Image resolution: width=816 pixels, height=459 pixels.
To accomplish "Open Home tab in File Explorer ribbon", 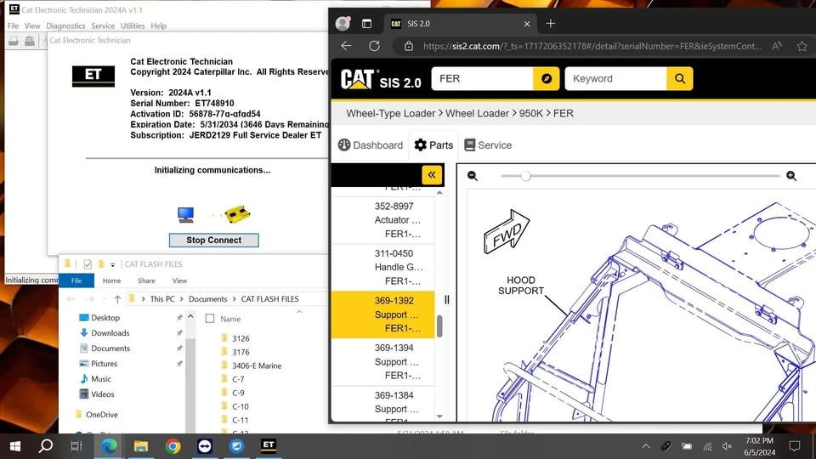I will point(111,280).
